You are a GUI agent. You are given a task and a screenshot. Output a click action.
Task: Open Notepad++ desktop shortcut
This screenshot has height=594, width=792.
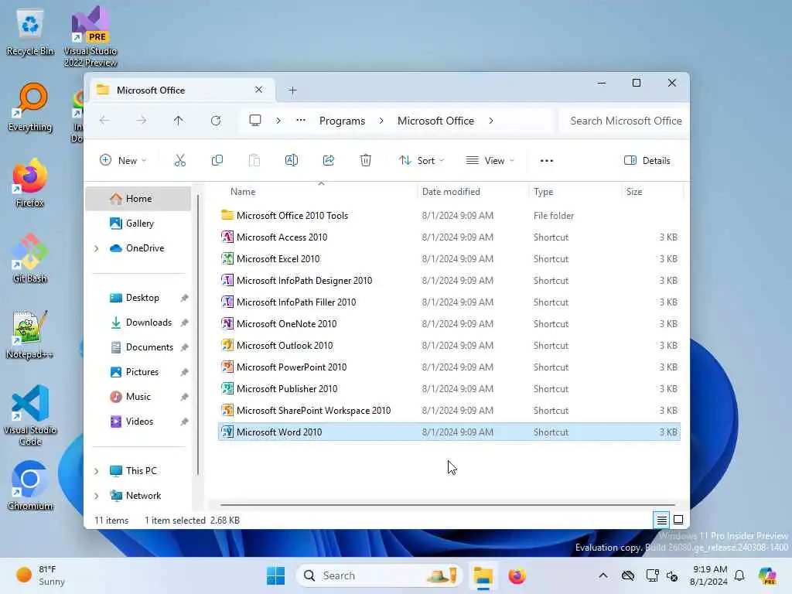pos(30,334)
